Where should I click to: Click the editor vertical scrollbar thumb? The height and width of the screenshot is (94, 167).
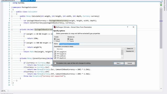(161, 28)
